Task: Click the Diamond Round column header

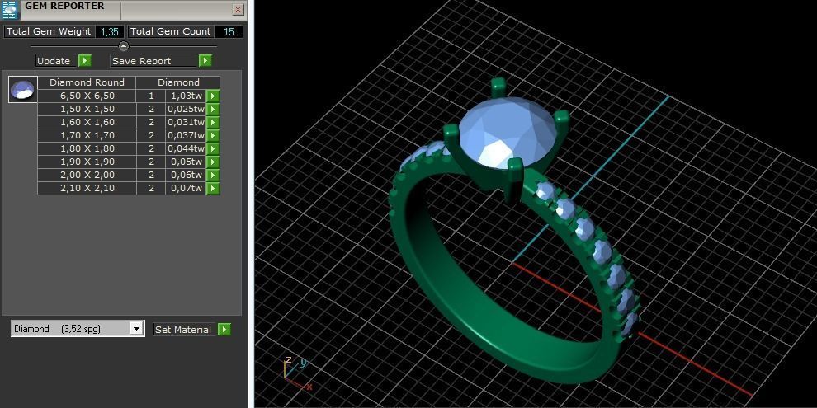Action: click(87, 82)
